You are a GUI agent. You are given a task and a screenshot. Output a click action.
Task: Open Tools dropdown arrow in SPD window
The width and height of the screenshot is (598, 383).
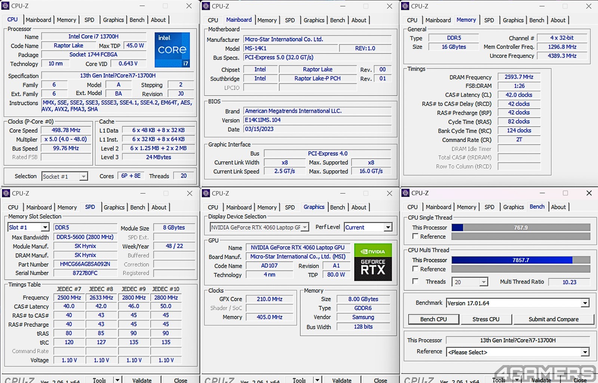[117, 380]
